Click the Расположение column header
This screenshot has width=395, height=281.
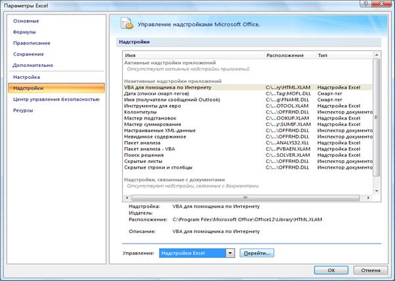[x=285, y=56]
